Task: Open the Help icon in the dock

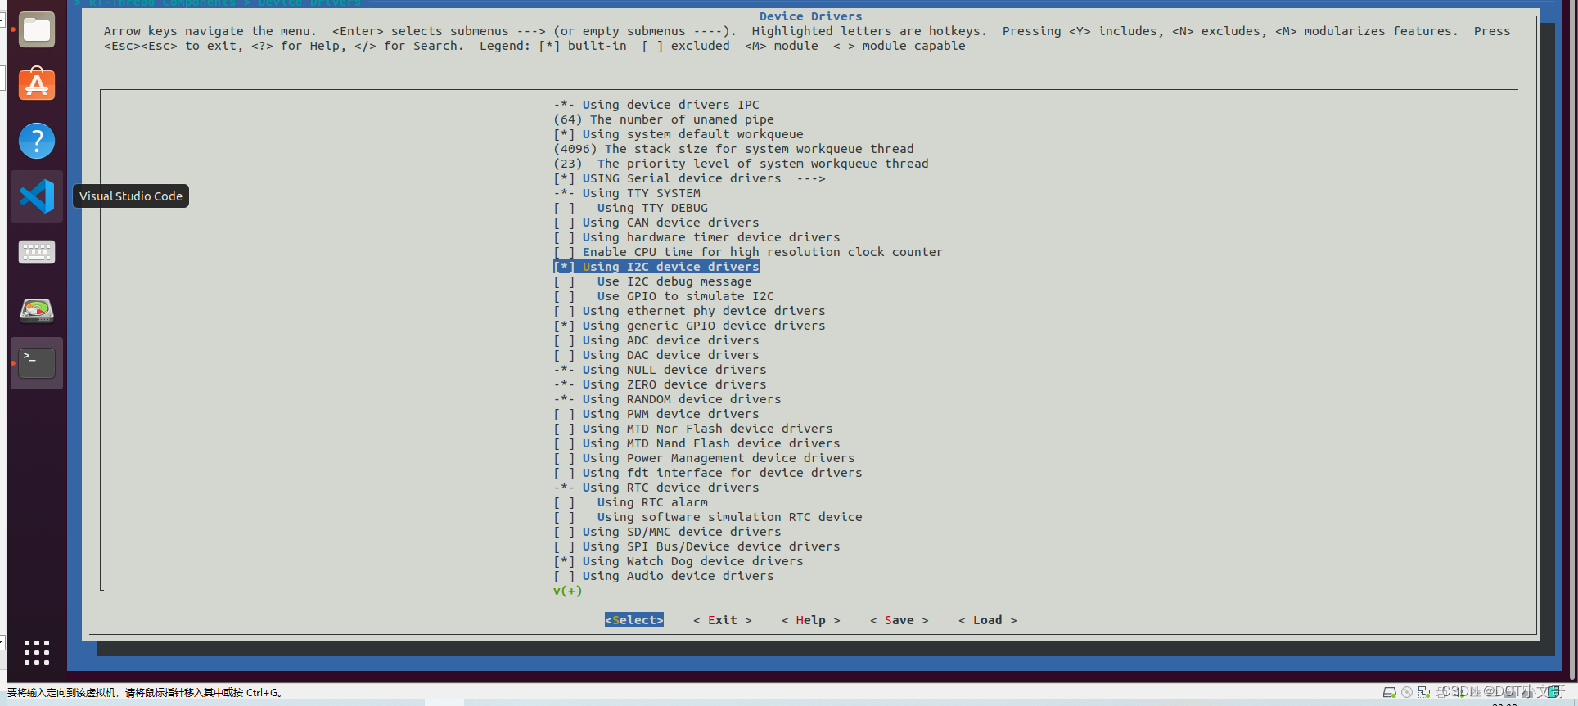Action: [x=37, y=141]
